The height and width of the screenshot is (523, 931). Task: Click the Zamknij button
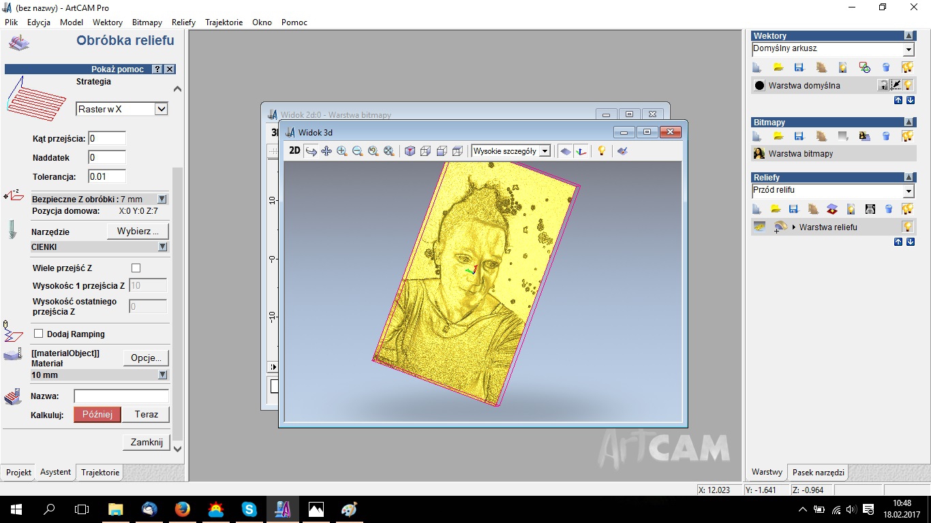point(147,442)
